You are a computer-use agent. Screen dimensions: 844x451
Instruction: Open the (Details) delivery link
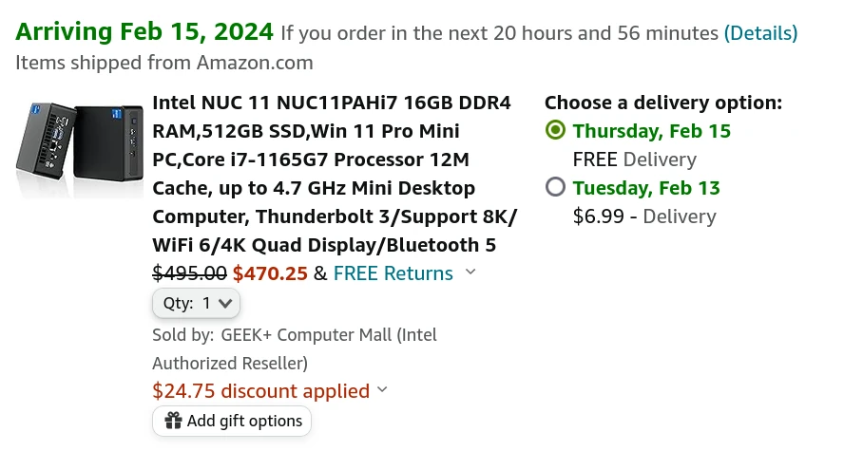(760, 33)
